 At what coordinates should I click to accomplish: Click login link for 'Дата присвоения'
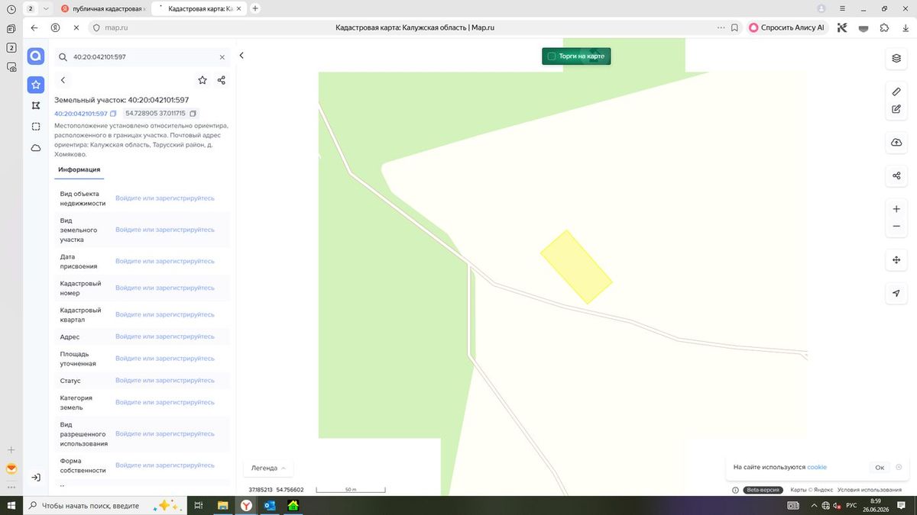165,261
